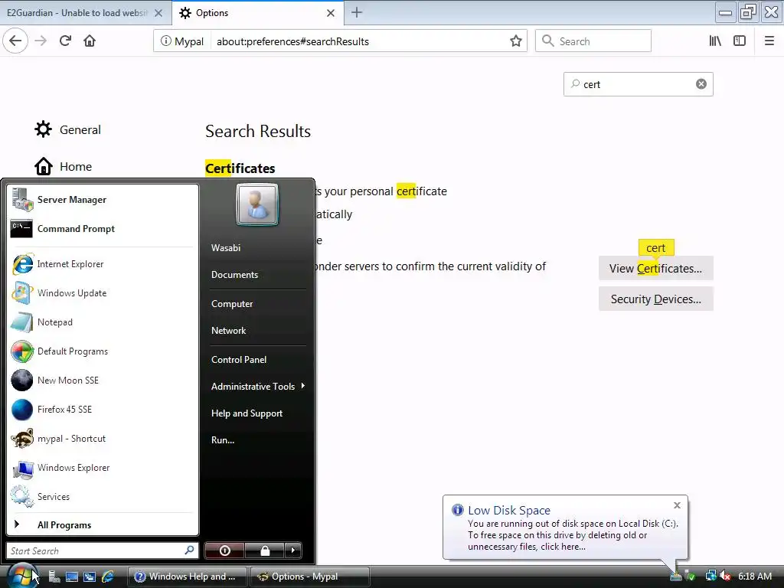Image resolution: width=784 pixels, height=588 pixels.
Task: Open Windows Update from Start menu
Action: (103, 293)
